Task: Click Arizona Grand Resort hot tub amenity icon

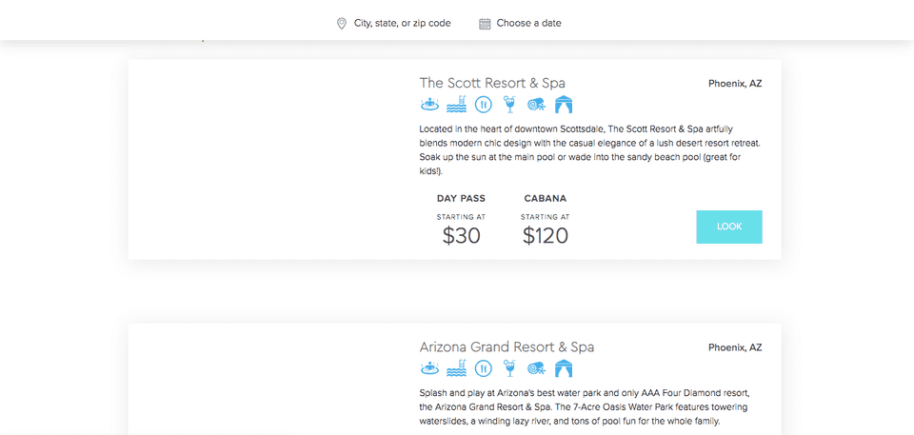Action: [x=429, y=368]
